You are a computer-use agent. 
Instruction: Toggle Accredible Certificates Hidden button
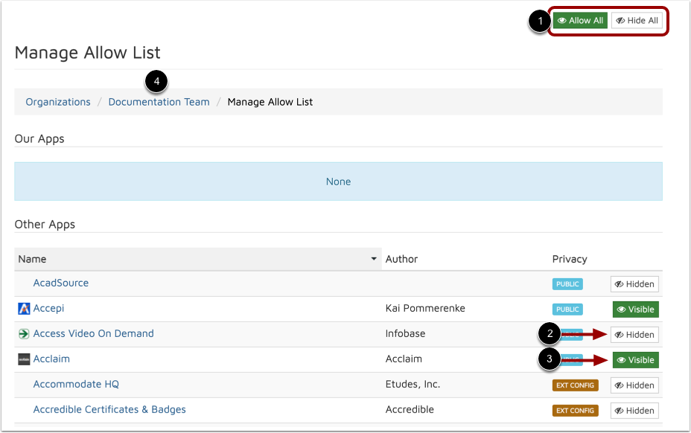coord(634,411)
